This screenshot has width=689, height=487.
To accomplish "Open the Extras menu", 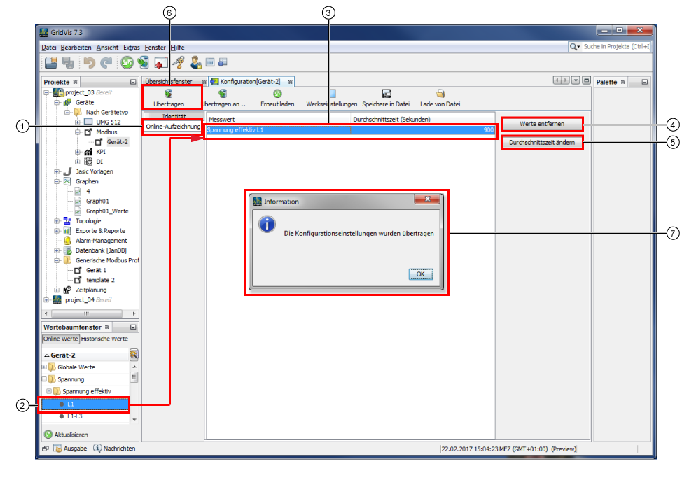I will (132, 47).
